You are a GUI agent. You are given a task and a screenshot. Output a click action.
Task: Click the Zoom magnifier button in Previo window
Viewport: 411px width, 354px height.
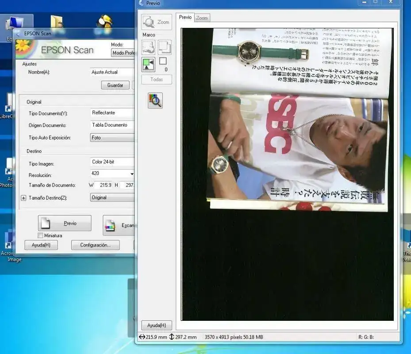[157, 22]
